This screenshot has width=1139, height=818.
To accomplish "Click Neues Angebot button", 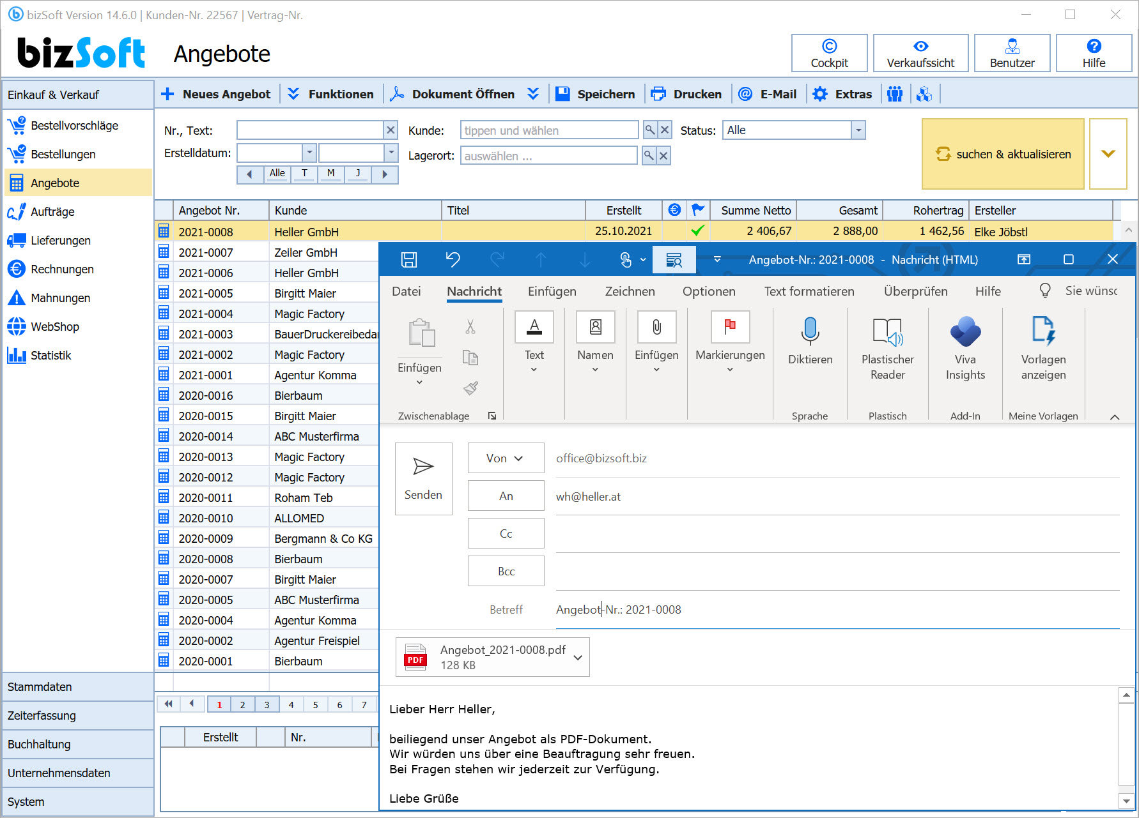I will pos(216,94).
